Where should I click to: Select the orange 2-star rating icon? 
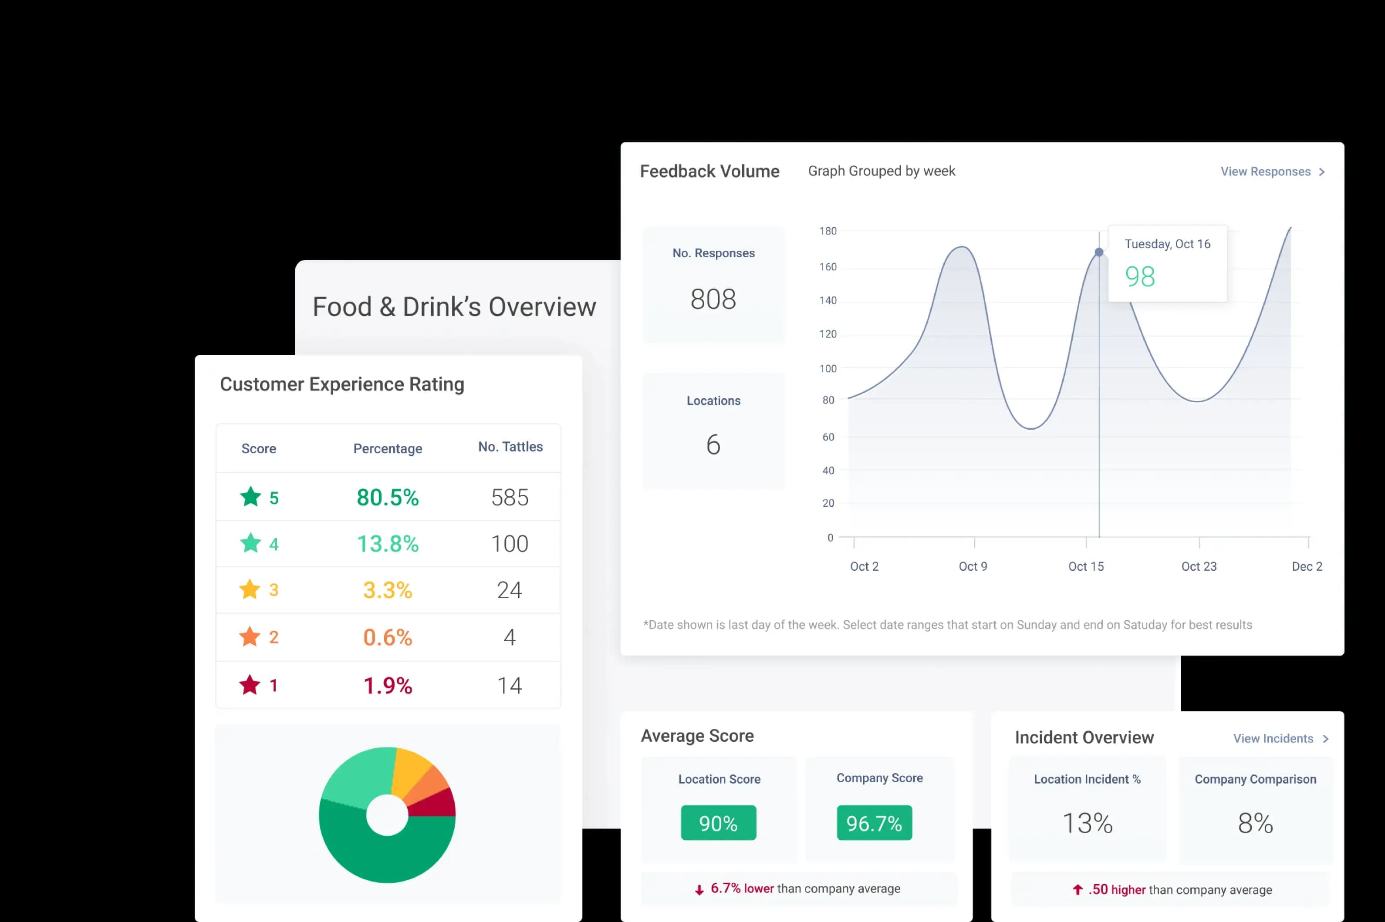coord(251,637)
